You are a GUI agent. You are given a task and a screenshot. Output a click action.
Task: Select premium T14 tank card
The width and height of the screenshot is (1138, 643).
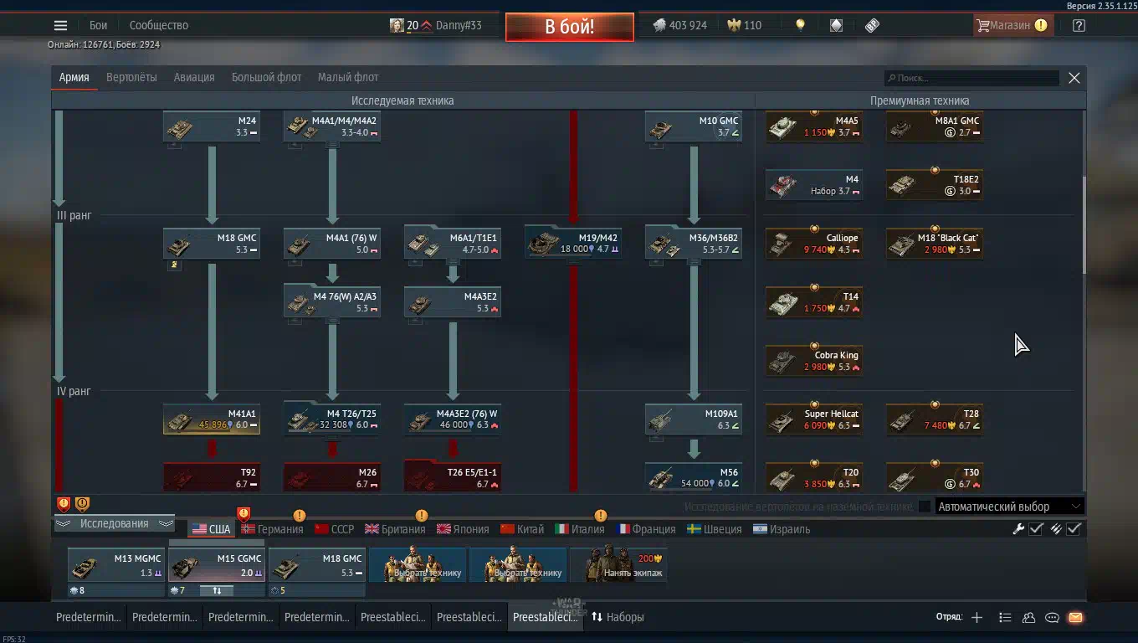pos(814,301)
